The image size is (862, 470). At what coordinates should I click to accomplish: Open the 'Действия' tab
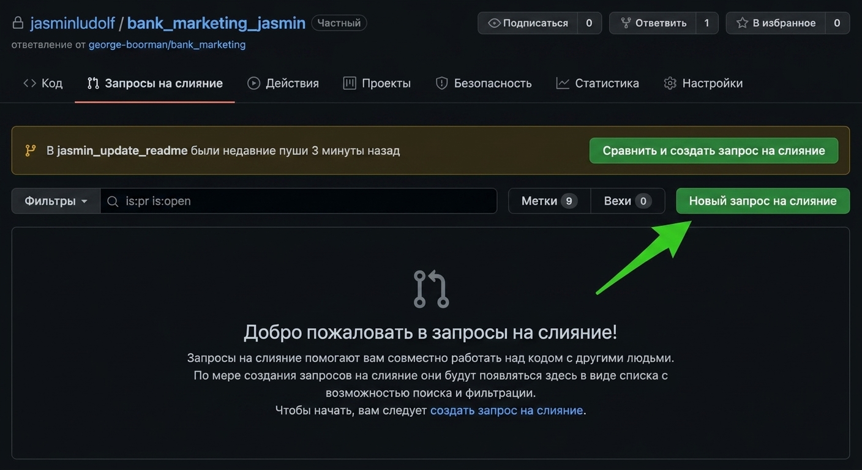(x=283, y=83)
